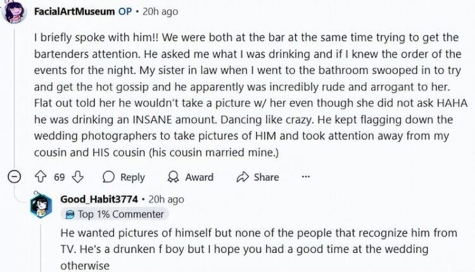This screenshot has width=475, height=272.
Task: Click the Share arrow icon
Action: click(243, 177)
